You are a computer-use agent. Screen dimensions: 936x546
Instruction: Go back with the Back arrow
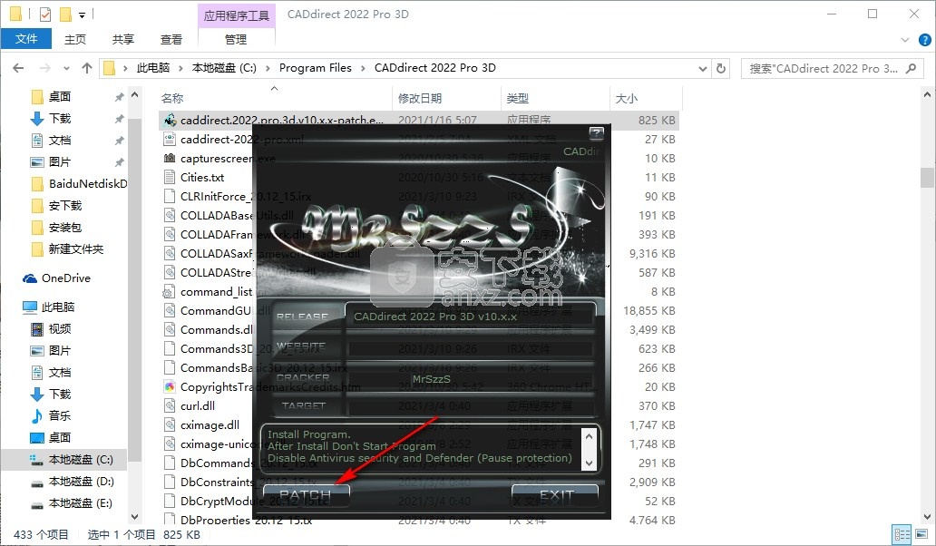click(x=18, y=68)
